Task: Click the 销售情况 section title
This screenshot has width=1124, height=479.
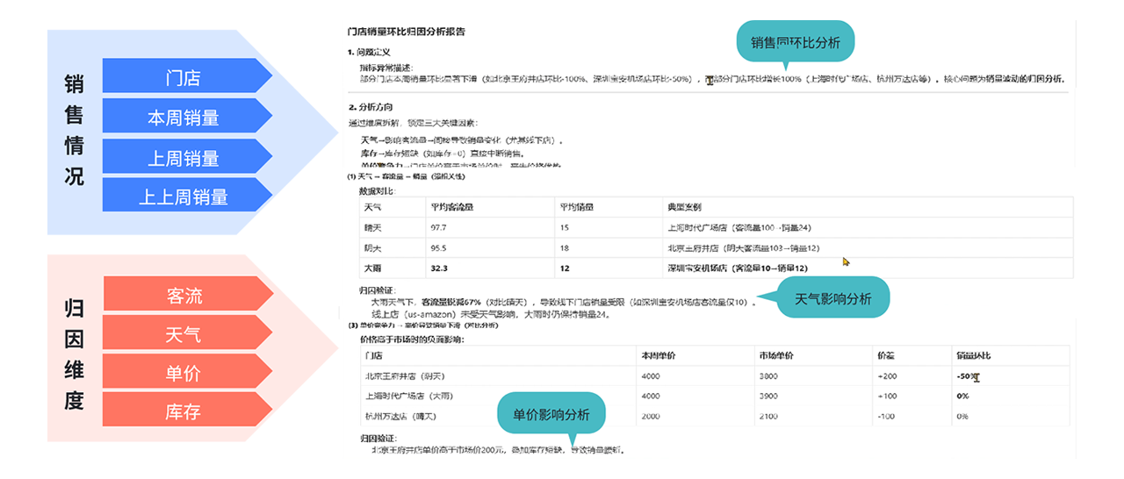Action: point(75,130)
